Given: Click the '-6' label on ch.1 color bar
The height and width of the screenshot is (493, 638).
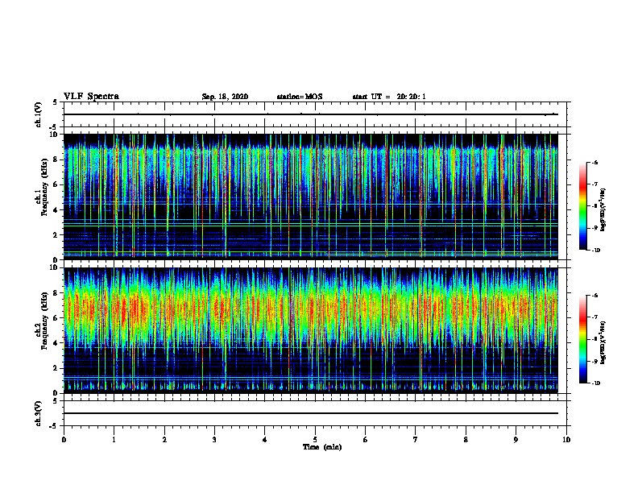Looking at the screenshot, I should pyautogui.click(x=595, y=163).
